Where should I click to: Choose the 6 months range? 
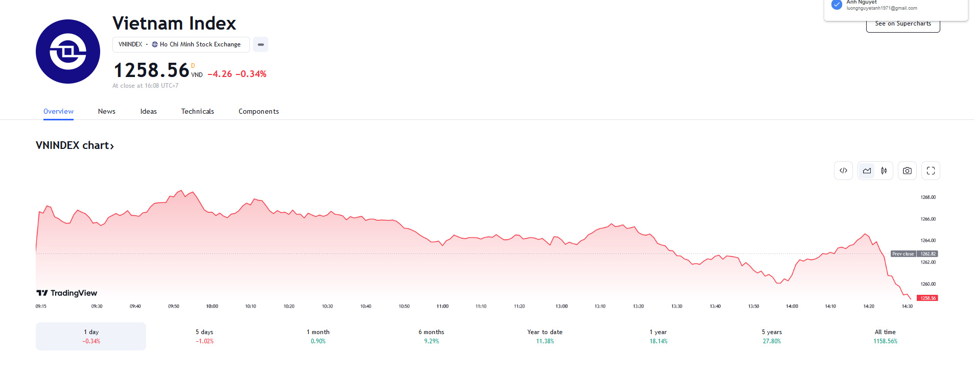click(x=431, y=336)
